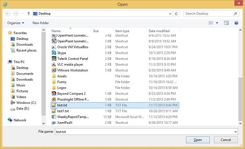Select the WeeklyReportTemp Excel file icon
The image size is (245, 149).
[54, 117]
